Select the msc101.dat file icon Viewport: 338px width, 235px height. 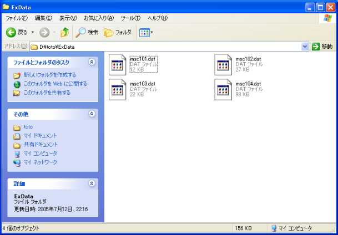coord(117,65)
